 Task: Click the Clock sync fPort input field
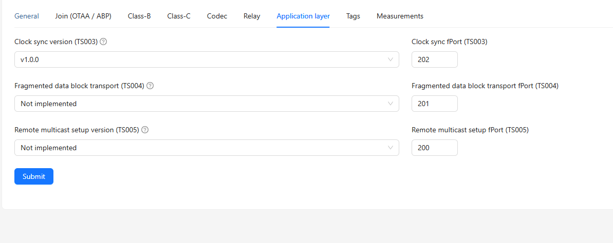tap(434, 59)
